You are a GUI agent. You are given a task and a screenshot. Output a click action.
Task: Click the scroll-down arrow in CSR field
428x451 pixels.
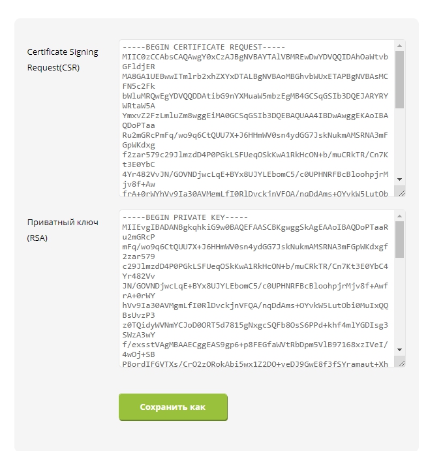[x=399, y=179]
